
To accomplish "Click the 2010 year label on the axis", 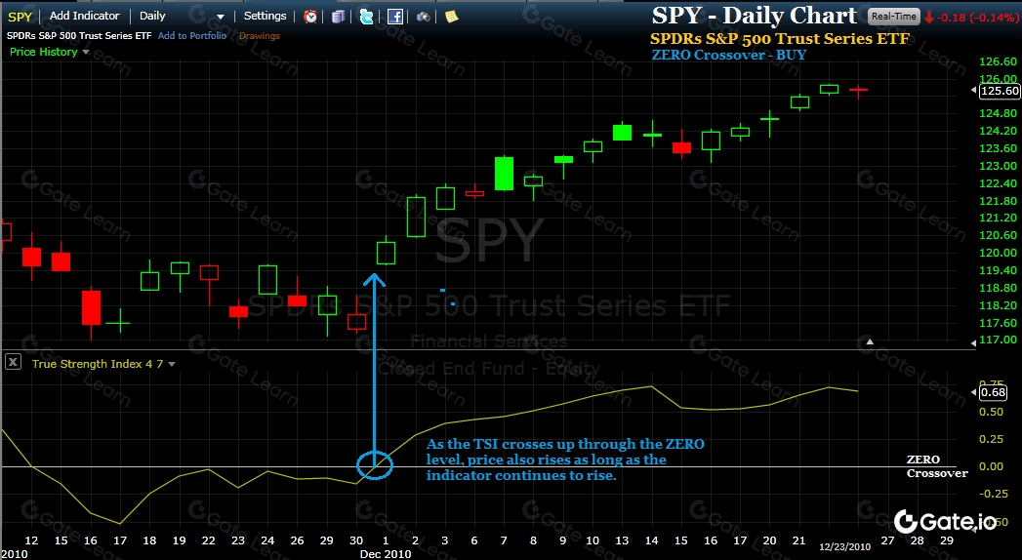I will coord(15,554).
